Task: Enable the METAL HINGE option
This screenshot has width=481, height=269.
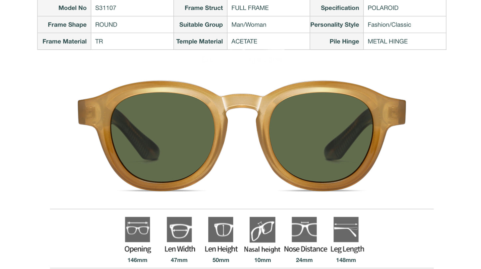Action: 387,41
